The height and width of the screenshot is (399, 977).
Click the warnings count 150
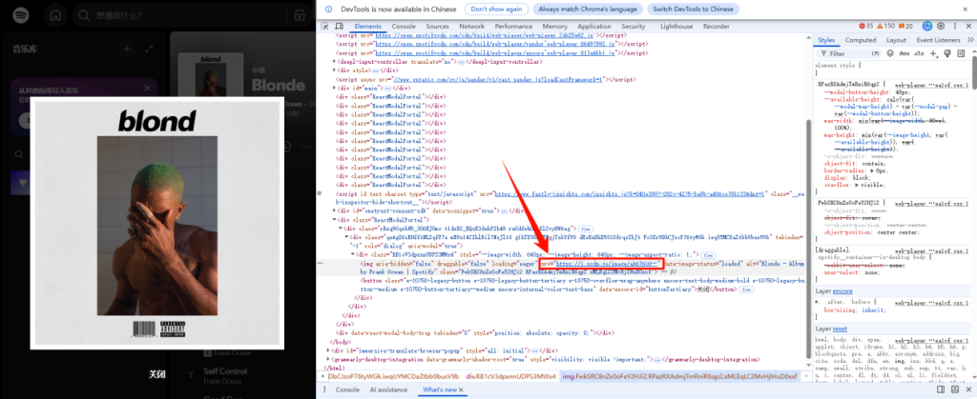pos(885,26)
